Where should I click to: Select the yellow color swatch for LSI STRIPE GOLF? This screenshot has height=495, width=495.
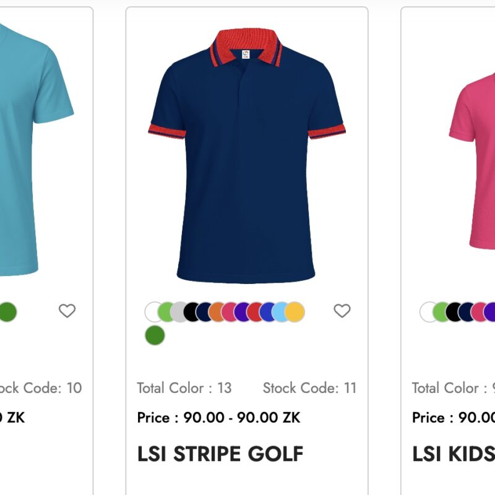tap(293, 311)
